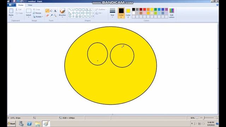This screenshot has width=226, height=127.
Task: Click the zoom in plus button
Action: 217,118
